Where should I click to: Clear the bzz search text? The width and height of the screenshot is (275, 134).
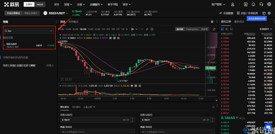point(51,31)
